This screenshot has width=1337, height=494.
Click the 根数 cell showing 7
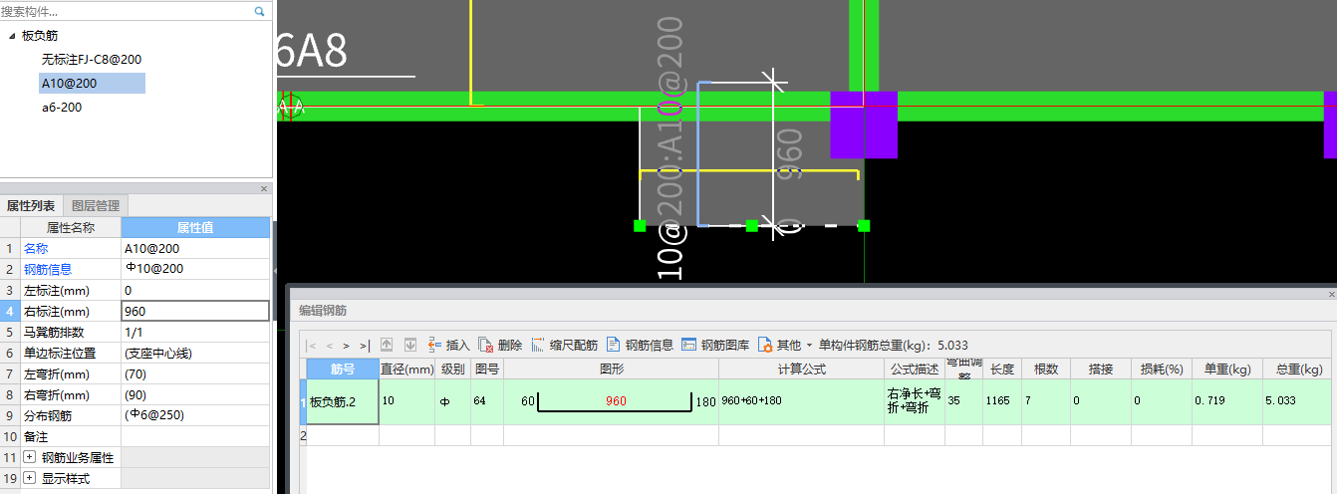click(x=1045, y=401)
